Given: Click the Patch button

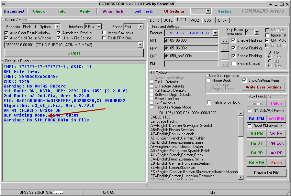Looking at the screenshot, I should [276, 103].
